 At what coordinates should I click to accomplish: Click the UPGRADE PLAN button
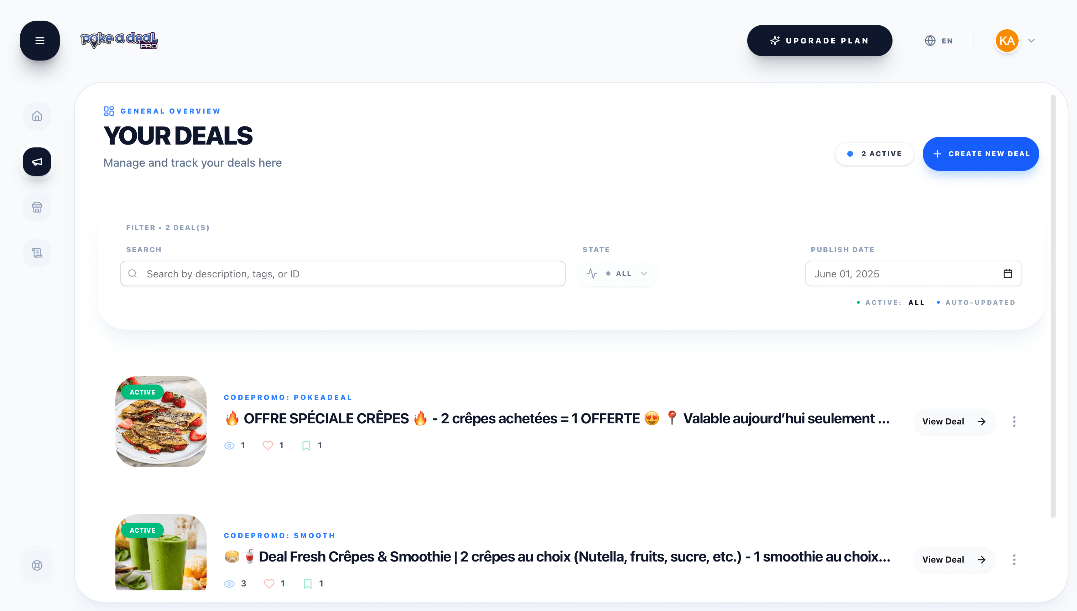click(x=819, y=40)
